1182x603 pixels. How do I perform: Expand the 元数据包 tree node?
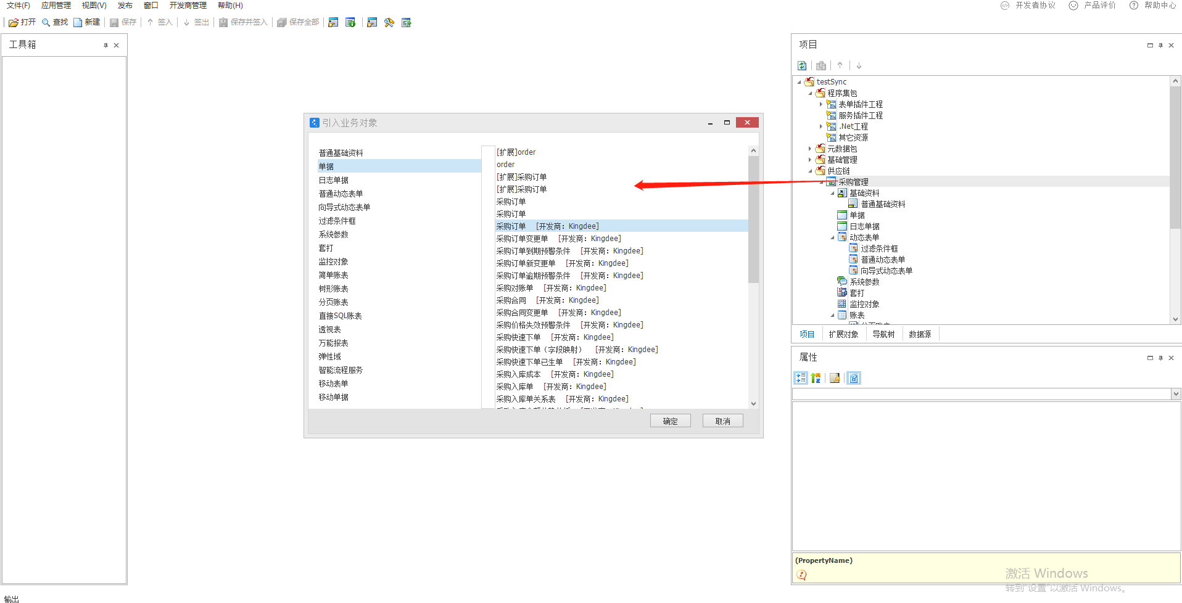(810, 149)
